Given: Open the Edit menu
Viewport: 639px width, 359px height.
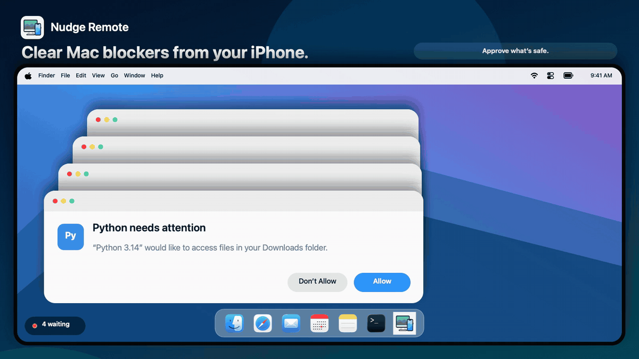Looking at the screenshot, I should point(81,76).
